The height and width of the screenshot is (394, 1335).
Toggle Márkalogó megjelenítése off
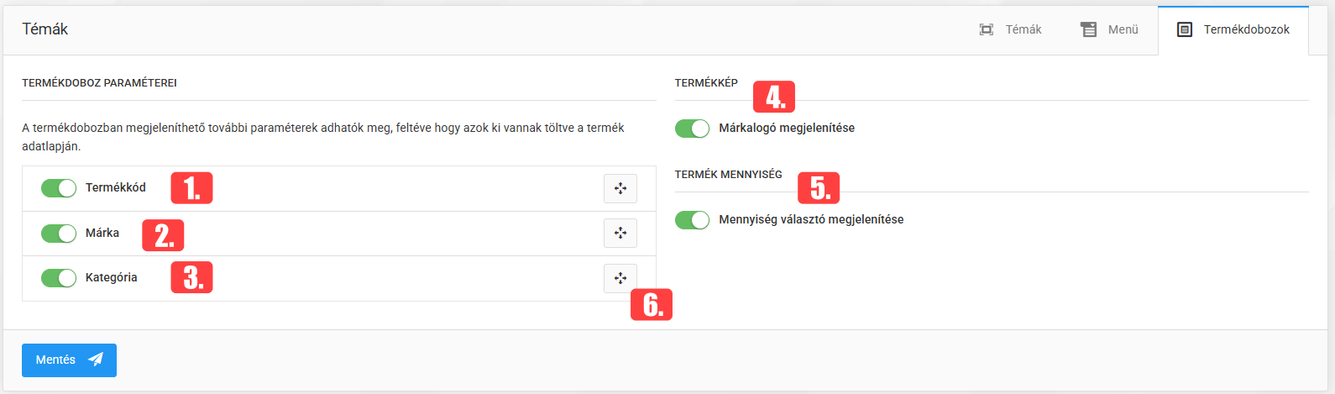[692, 129]
